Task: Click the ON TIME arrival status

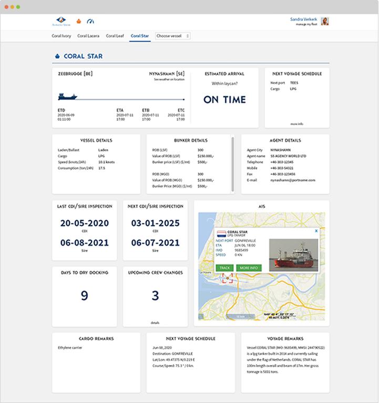Action: [x=224, y=99]
